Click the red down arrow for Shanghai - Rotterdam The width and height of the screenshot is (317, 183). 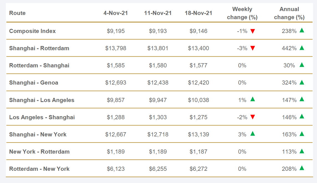(x=252, y=48)
